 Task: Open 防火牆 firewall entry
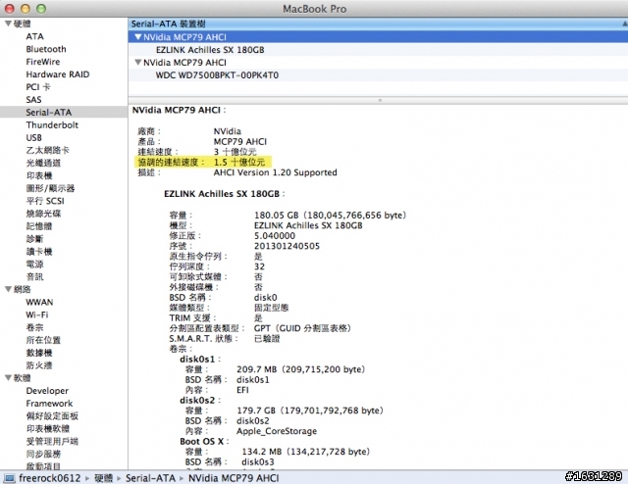(39, 365)
